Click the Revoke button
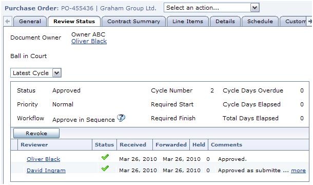Image resolution: width=313 pixels, height=185 pixels. [x=36, y=133]
